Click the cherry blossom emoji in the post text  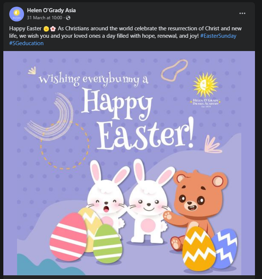53,29
